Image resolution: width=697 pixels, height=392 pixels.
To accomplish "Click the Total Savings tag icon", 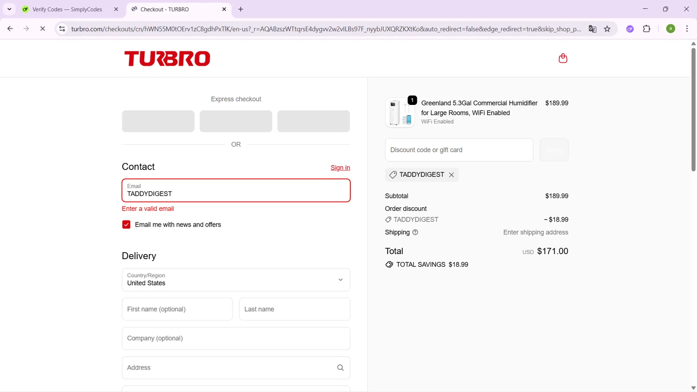I will click(x=389, y=265).
